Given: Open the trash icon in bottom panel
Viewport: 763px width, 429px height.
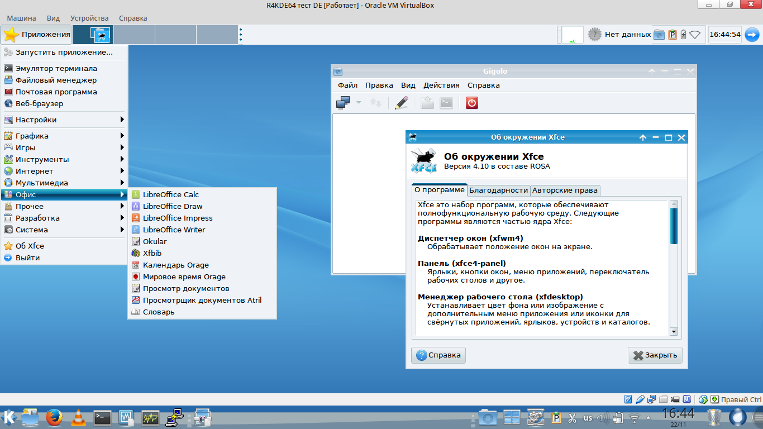Looking at the screenshot, I should tap(714, 417).
